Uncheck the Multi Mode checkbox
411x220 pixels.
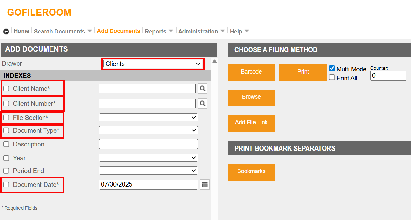[332, 69]
